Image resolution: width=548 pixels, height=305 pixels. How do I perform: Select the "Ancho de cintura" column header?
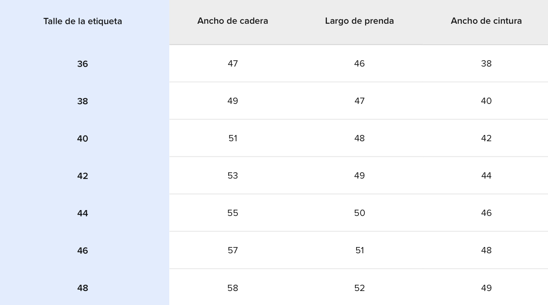tap(486, 21)
